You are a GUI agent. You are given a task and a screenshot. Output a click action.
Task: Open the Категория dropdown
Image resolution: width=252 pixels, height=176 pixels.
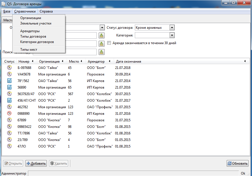(x=172, y=35)
